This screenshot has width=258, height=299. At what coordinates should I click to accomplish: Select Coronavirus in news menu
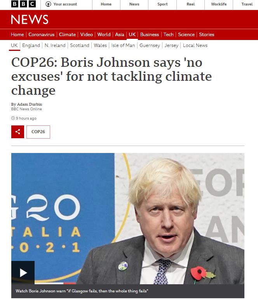[x=42, y=35]
